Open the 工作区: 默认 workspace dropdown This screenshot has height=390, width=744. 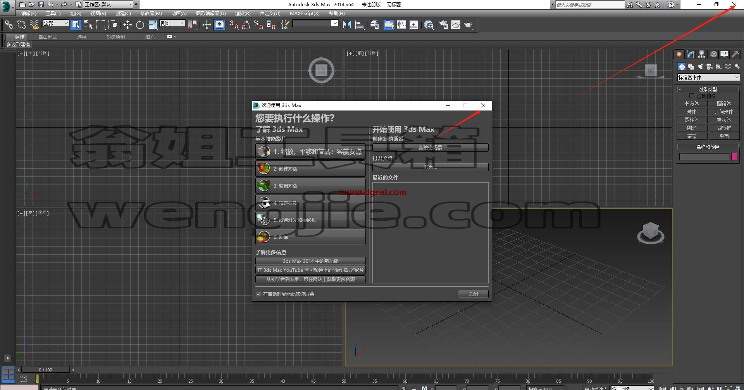tap(108, 5)
